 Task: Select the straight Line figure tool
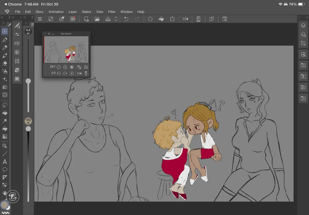click(x=5, y=154)
